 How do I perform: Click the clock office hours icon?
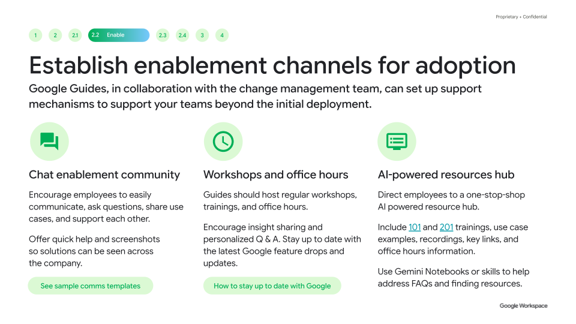point(223,142)
